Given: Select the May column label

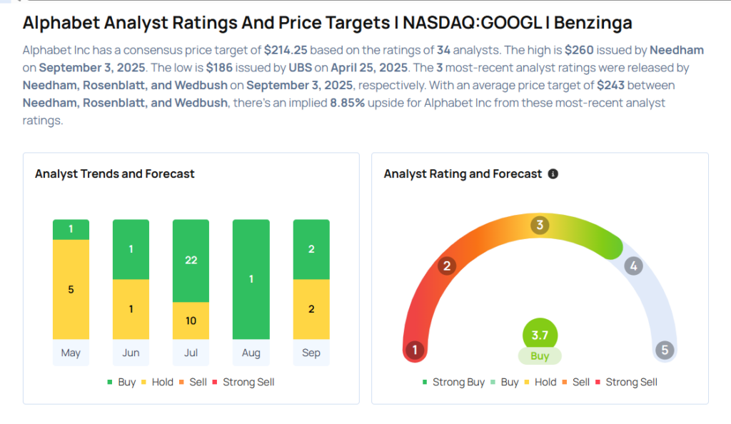Looking at the screenshot, I should [71, 353].
